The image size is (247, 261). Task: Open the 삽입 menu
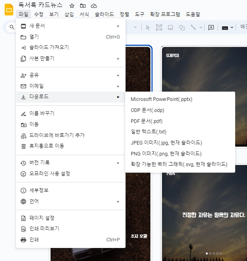click(x=69, y=14)
